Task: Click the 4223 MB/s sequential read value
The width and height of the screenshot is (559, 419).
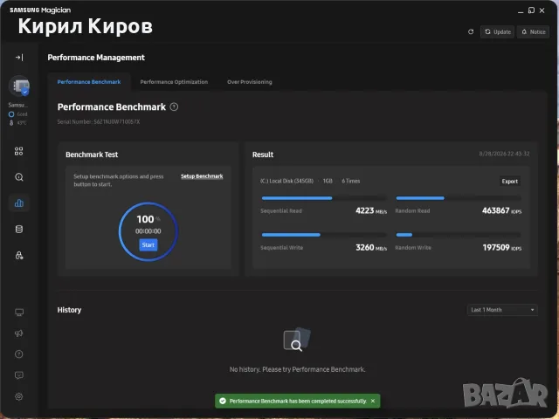Action: pyautogui.click(x=371, y=211)
